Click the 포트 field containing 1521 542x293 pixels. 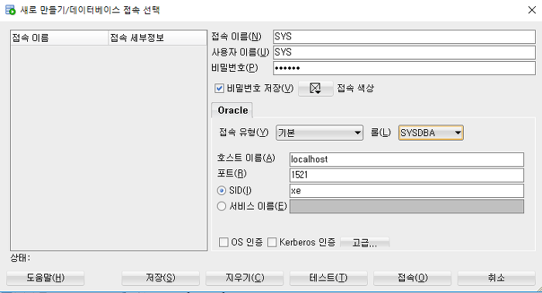click(406, 175)
